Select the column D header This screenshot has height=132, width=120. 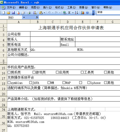click(68, 22)
